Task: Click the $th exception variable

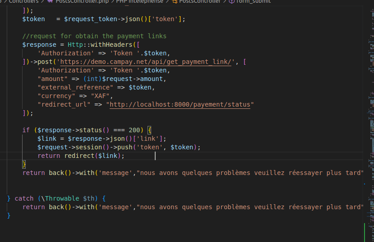Action: click(x=89, y=198)
